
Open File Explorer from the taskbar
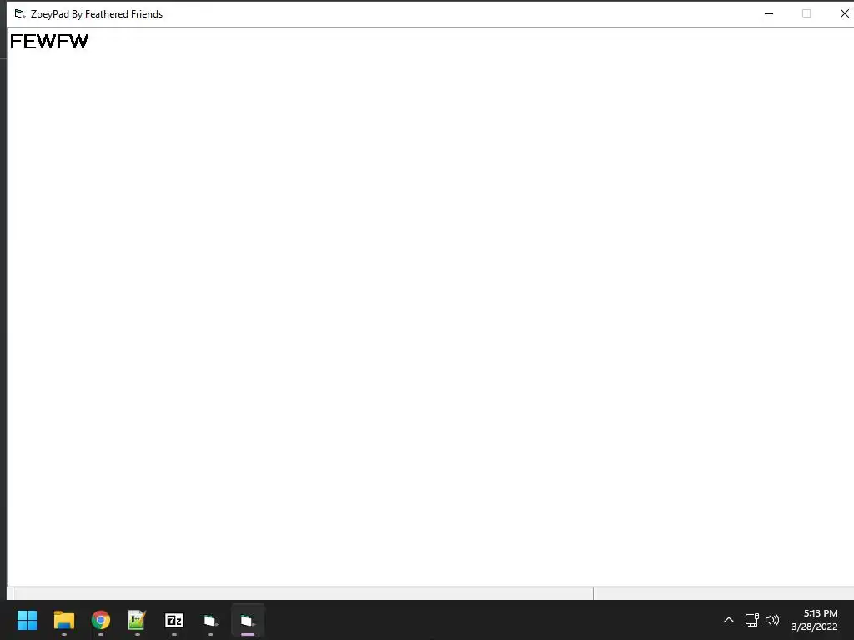click(63, 620)
